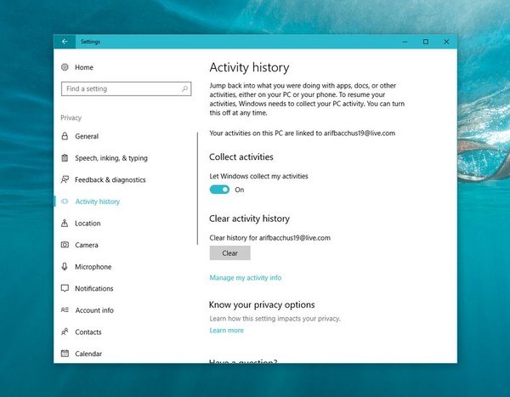Open Activity history privacy page

97,201
